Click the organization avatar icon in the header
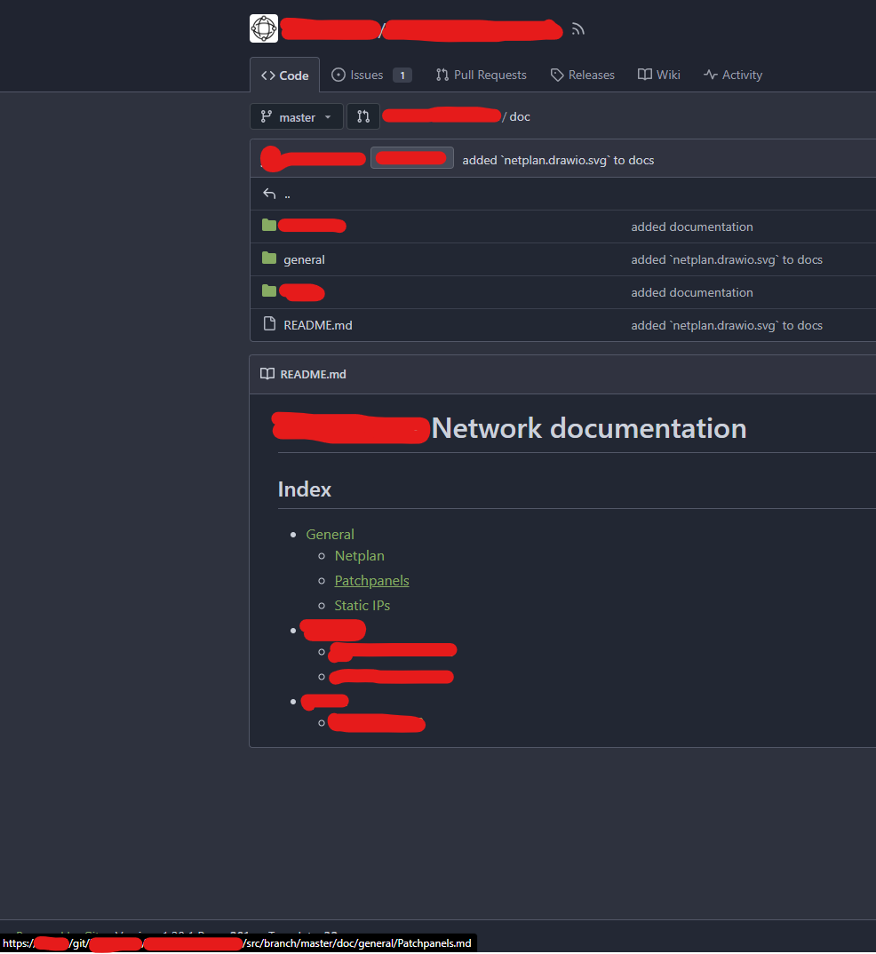 click(x=263, y=28)
